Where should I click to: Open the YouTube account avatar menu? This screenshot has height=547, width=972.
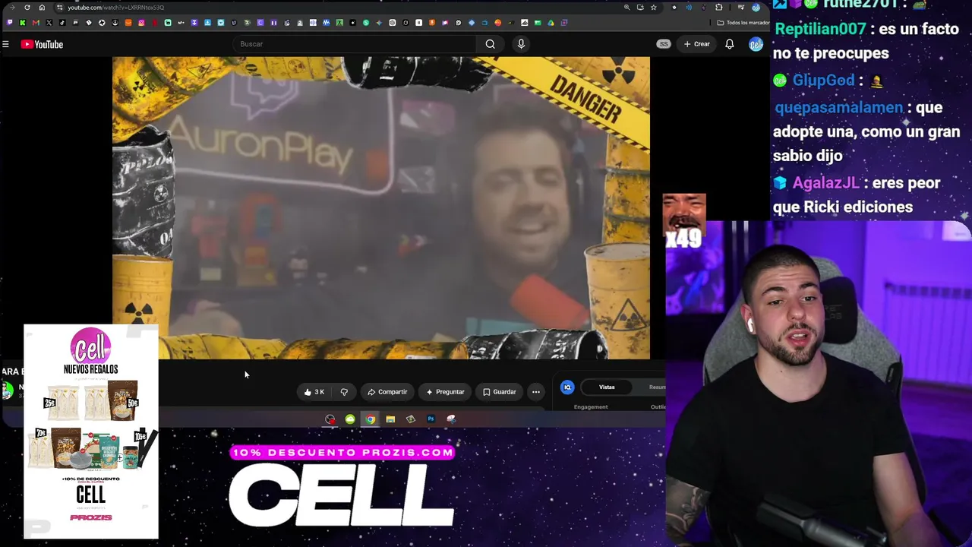point(755,44)
